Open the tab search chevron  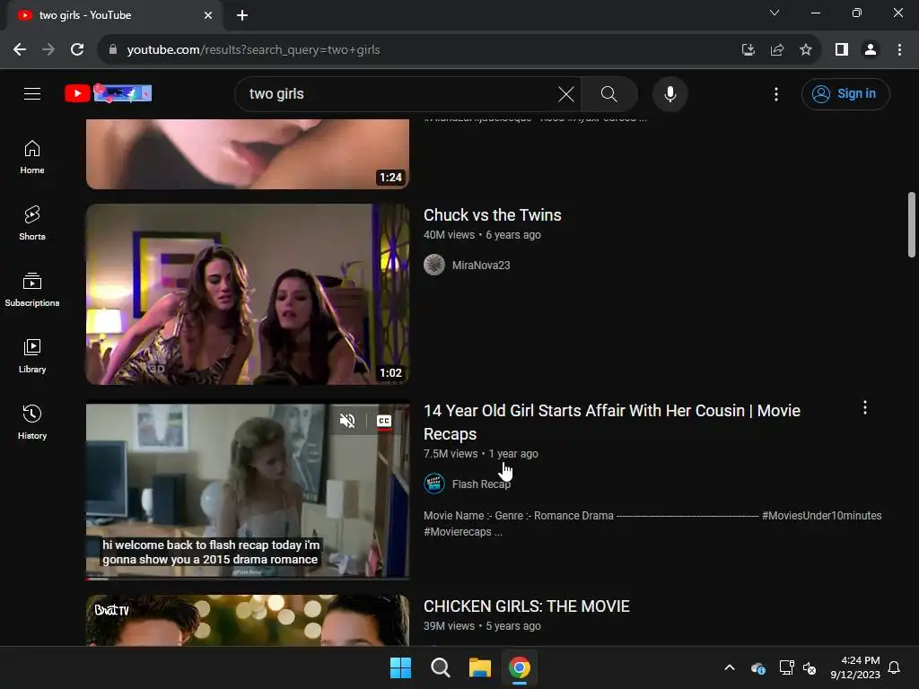(775, 13)
